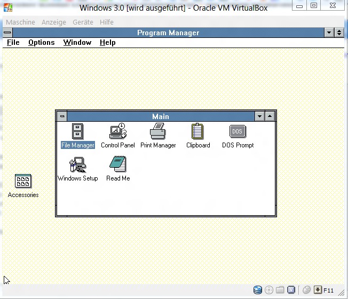Click the VirtualBox optical disc status icon
This screenshot has height=299, width=348.
(269, 290)
